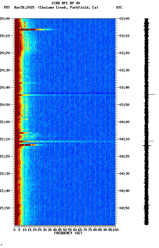Viewport: 159px width, 248px height.
Task: Click the 60 Hz frequency tick label
Action: pos(75,230)
